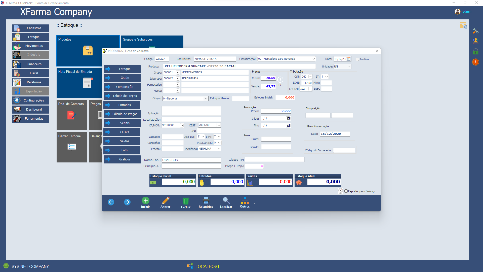Enable Exportar para Balança checkbox
Viewport: 483px width, 272px height.
[x=346, y=191]
